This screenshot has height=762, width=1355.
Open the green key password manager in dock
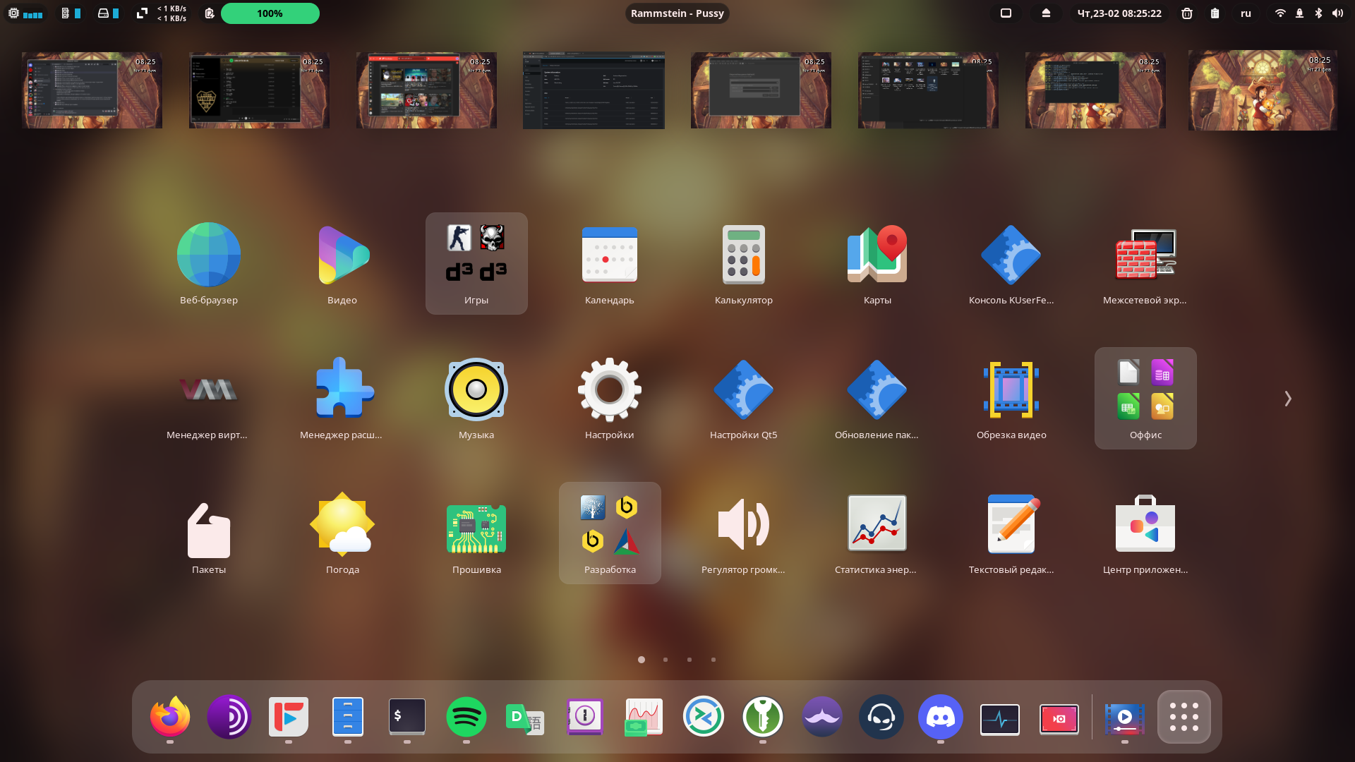(763, 717)
